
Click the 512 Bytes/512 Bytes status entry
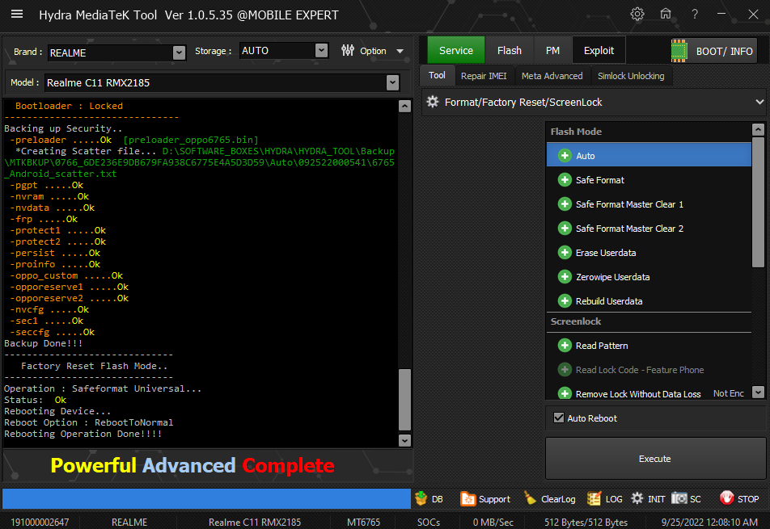pyautogui.click(x=586, y=523)
